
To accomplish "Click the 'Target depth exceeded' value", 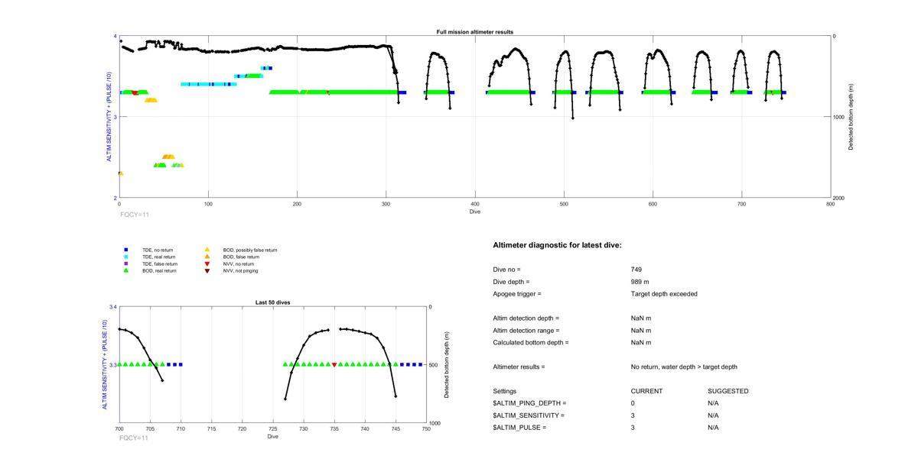I will pos(664,294).
